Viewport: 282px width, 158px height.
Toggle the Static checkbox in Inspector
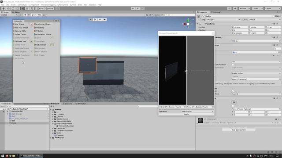click(x=273, y=16)
